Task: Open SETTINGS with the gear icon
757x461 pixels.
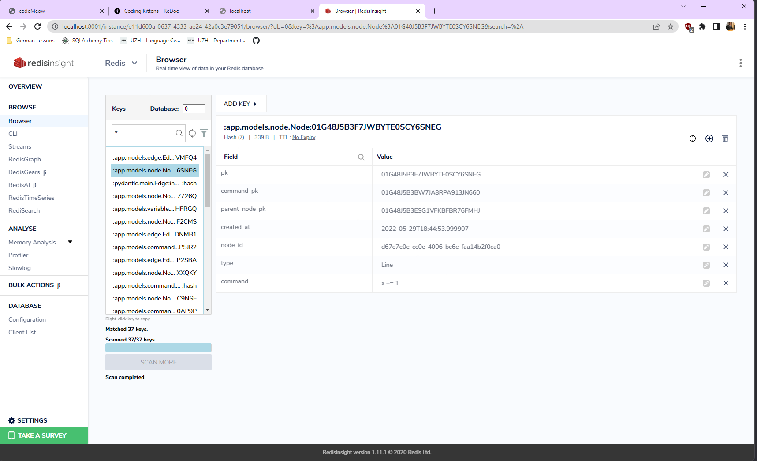Action: 28,420
